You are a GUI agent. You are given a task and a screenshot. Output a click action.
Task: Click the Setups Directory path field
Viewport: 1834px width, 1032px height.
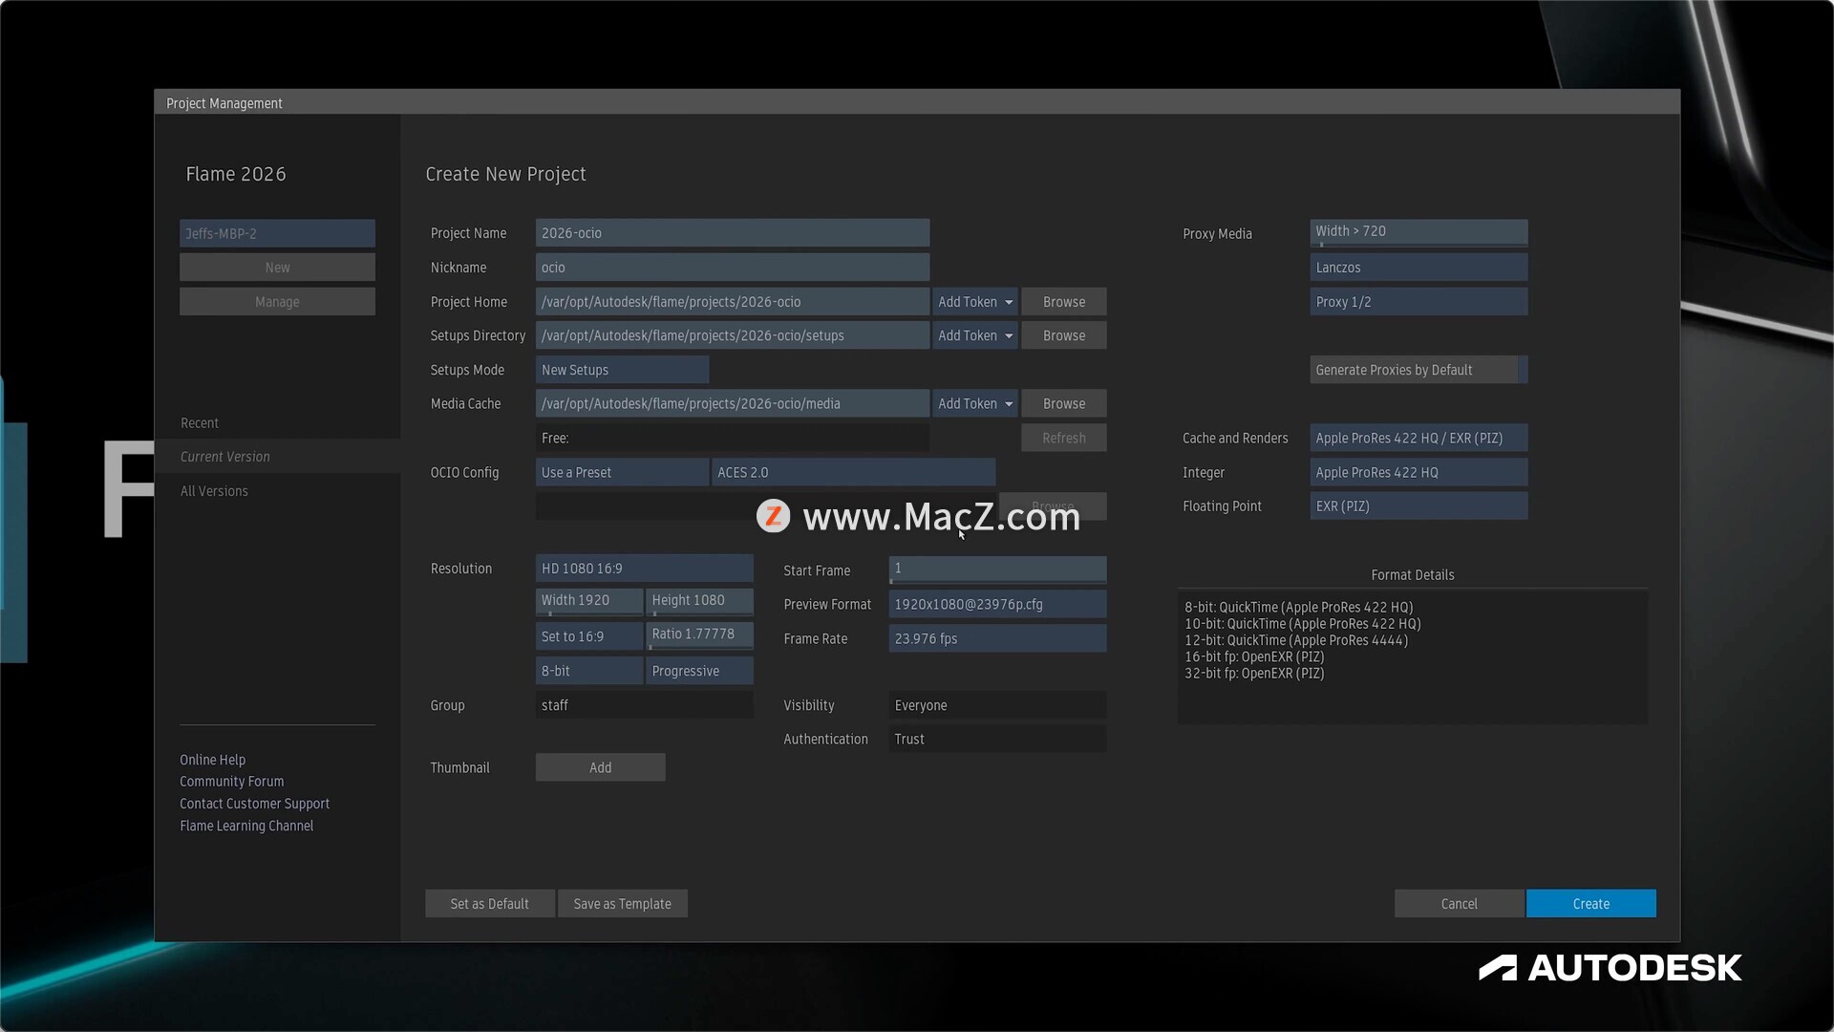(x=732, y=335)
